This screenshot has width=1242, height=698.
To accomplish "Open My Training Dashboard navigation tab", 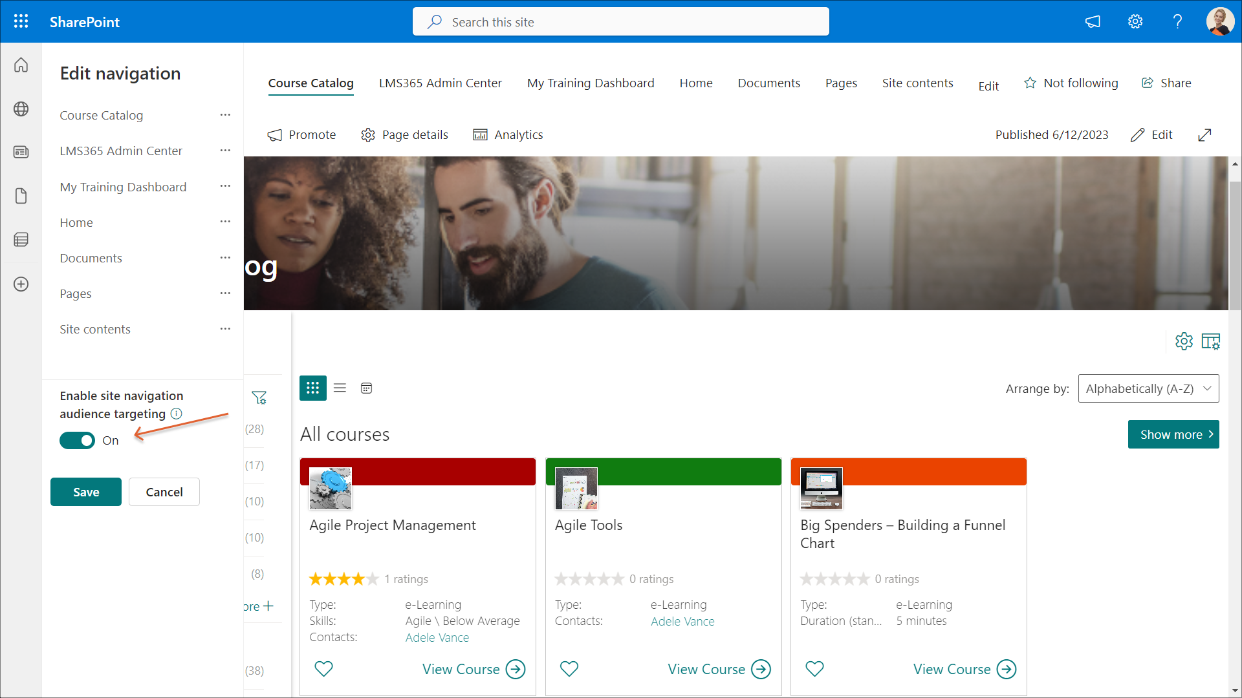I will 590,83.
